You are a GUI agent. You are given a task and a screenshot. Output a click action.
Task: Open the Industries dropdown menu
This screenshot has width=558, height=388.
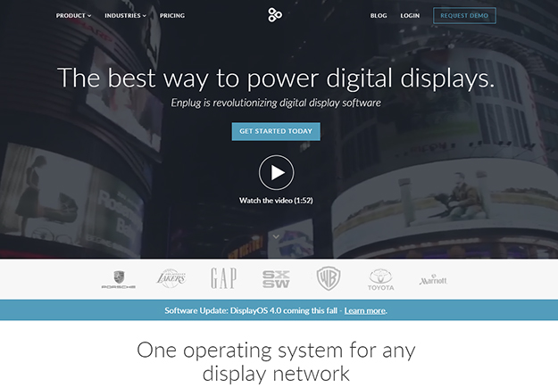tap(125, 16)
